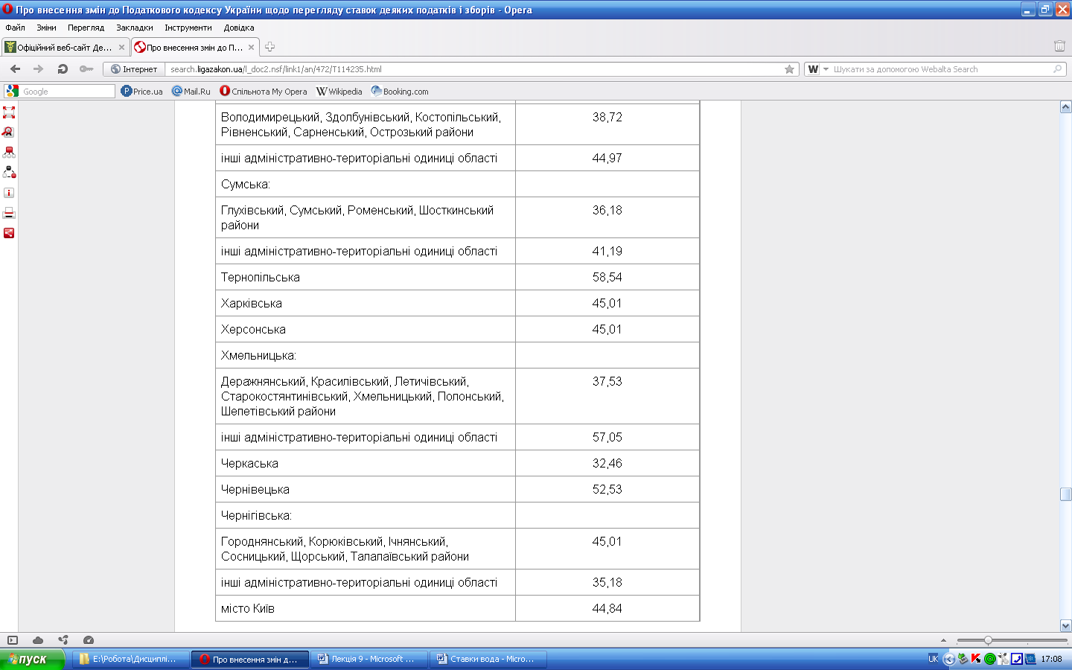The height and width of the screenshot is (670, 1072).
Task: Click the document search sidebar icon
Action: coord(9,132)
